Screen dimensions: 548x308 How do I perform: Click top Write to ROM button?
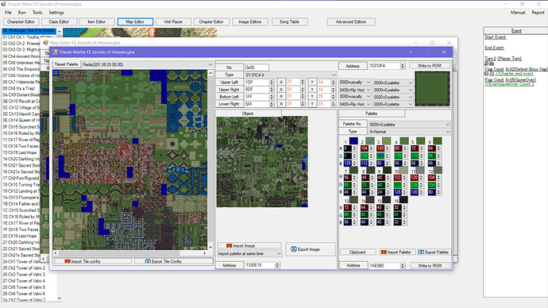[430, 66]
